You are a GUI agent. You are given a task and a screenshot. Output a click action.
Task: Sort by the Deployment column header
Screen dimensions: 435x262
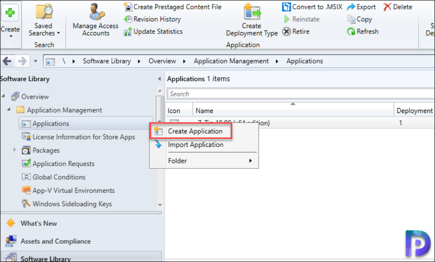tap(414, 111)
